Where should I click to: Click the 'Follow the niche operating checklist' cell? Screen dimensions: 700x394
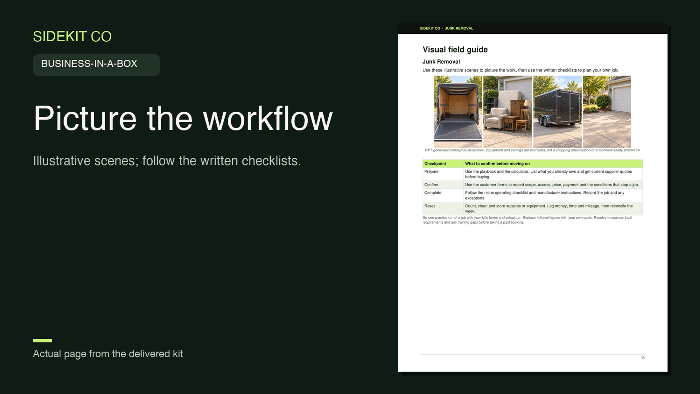553,195
